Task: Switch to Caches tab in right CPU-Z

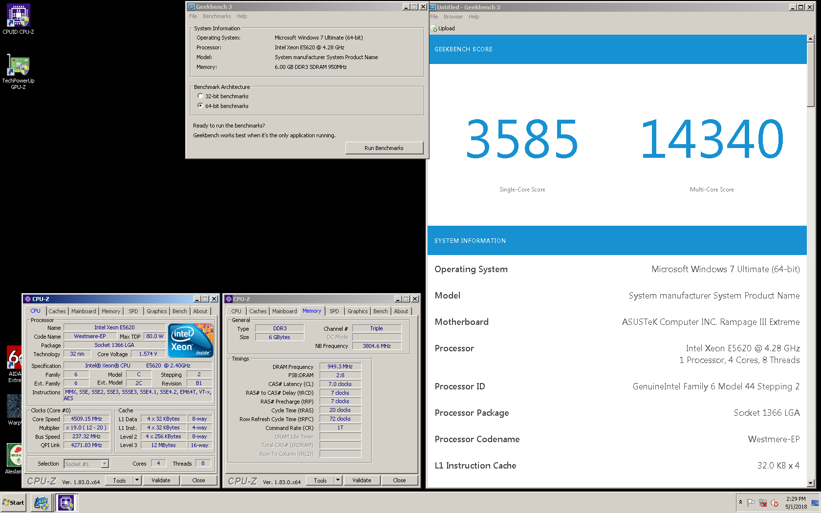Action: point(258,311)
